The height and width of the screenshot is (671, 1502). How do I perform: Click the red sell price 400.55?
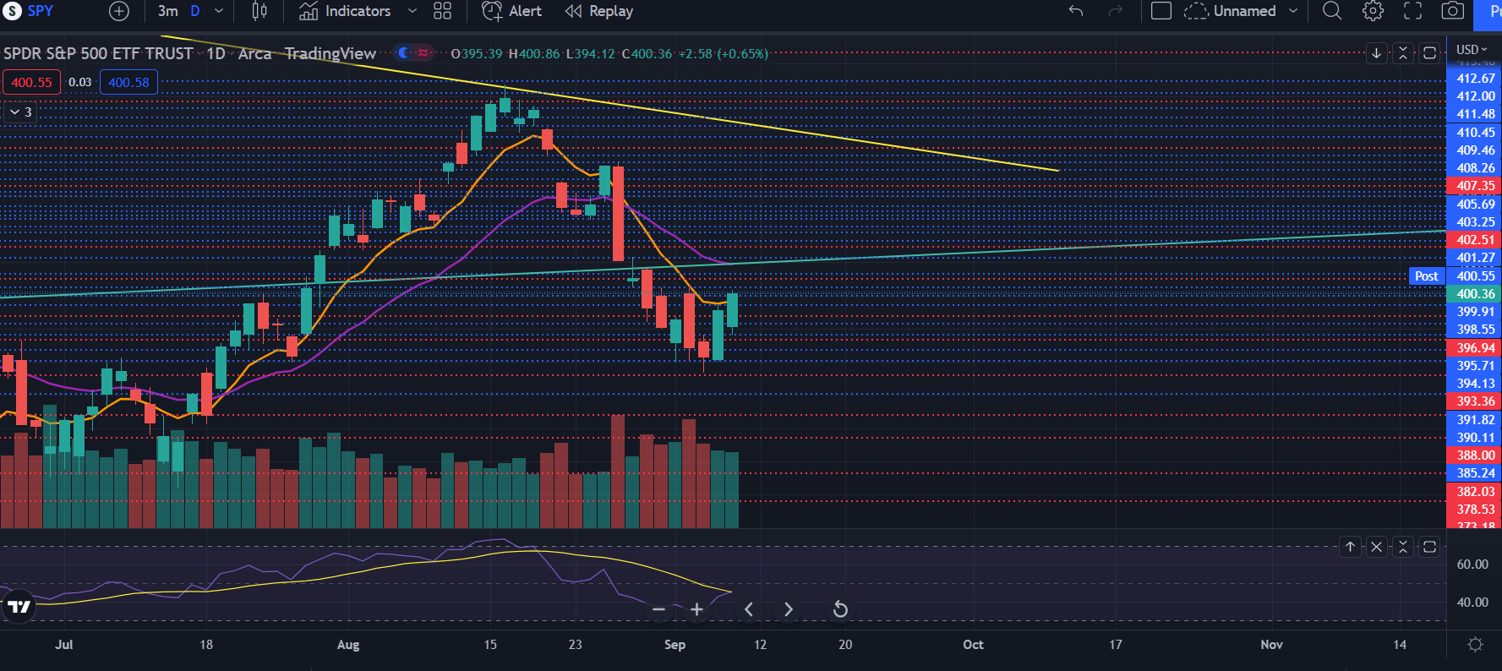pyautogui.click(x=31, y=82)
